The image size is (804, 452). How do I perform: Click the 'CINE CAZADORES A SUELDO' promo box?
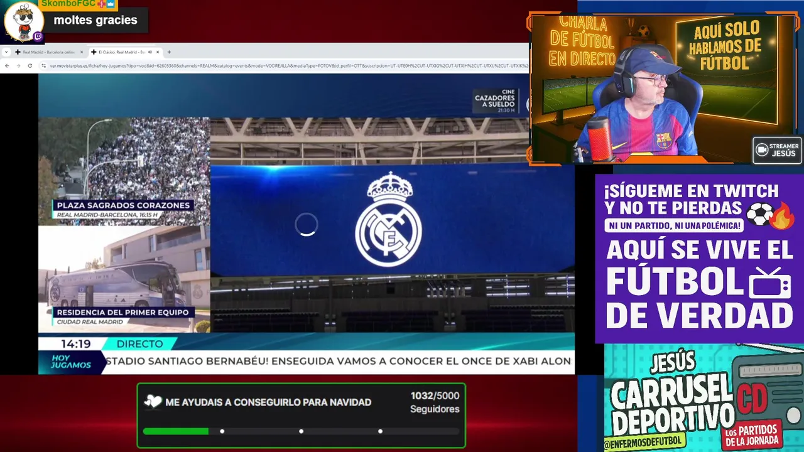click(x=496, y=100)
